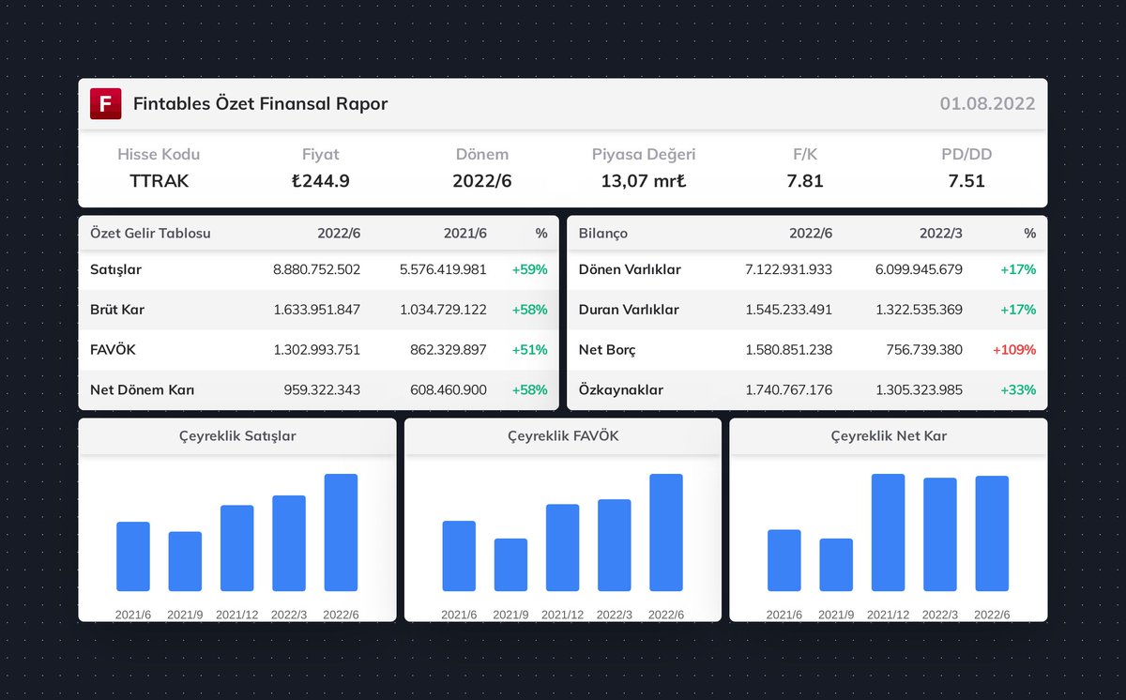The height and width of the screenshot is (700, 1126).
Task: Click the report date 01.08.2022
Action: tap(987, 104)
